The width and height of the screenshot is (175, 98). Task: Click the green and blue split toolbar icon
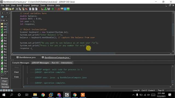coord(68,9)
